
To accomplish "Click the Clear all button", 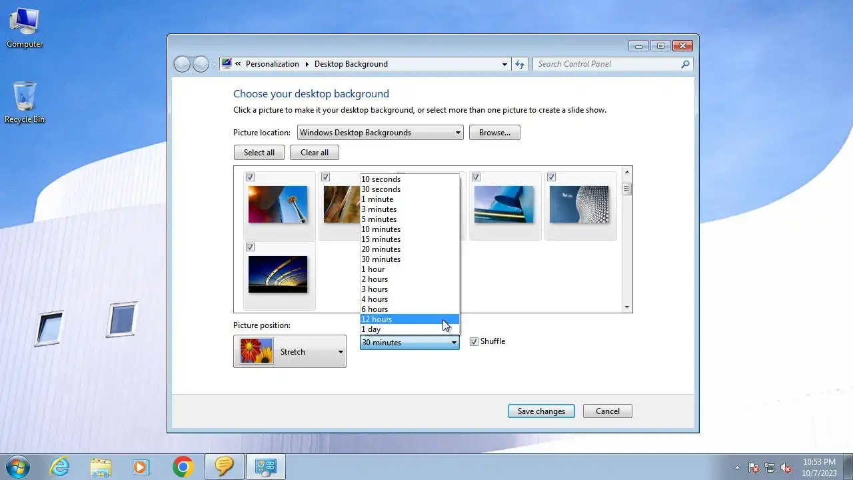I will pos(315,153).
